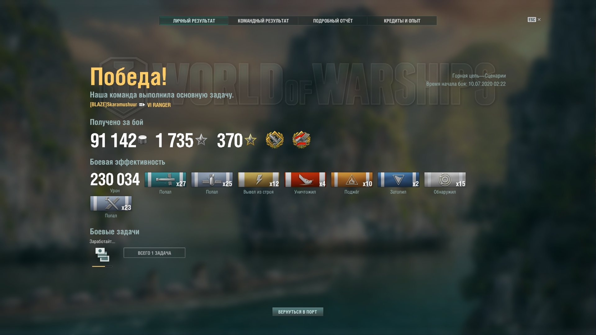This screenshot has height=335, width=596.
Task: Click the first golden achievement medal
Action: [x=275, y=140]
